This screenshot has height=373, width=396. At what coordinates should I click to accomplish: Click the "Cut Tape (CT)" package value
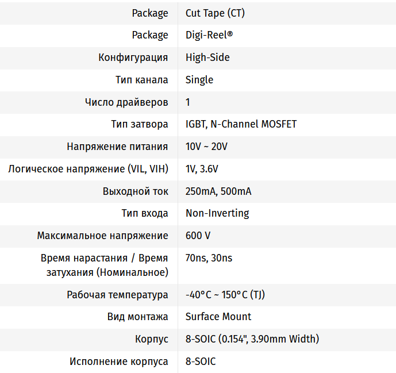[211, 13]
